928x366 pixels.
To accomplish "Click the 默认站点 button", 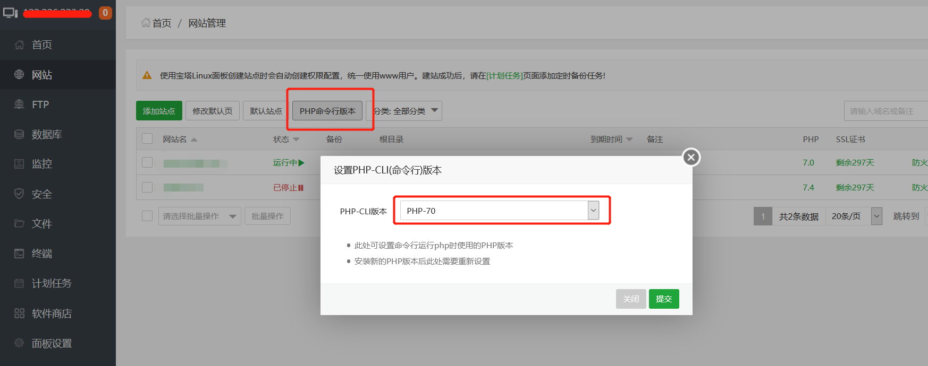I will pos(266,111).
